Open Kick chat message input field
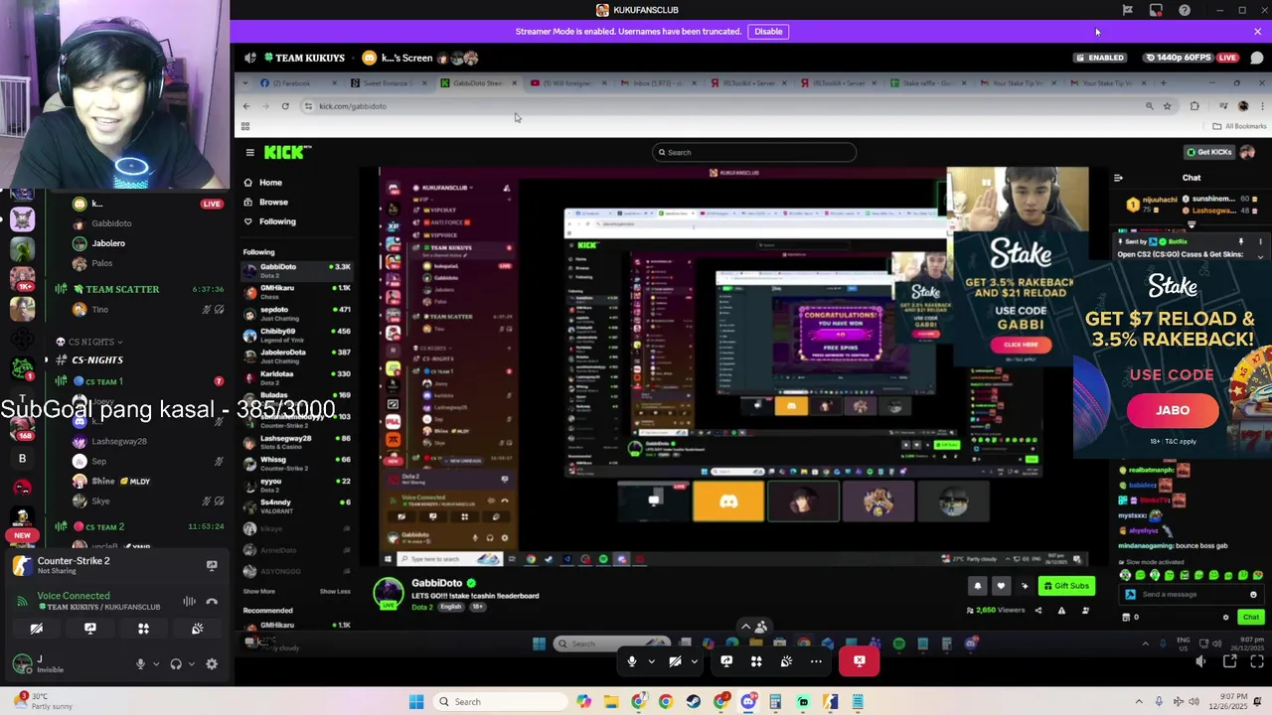 (1191, 594)
